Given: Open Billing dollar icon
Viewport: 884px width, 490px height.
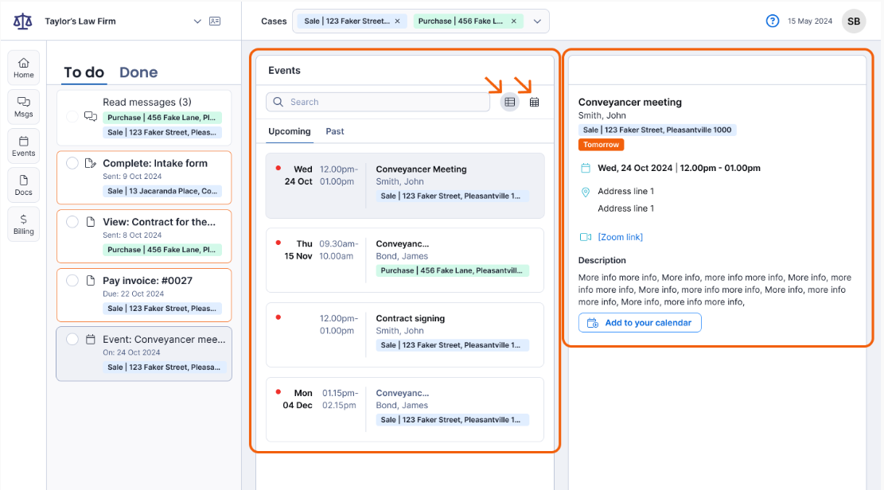Looking at the screenshot, I should 24,224.
